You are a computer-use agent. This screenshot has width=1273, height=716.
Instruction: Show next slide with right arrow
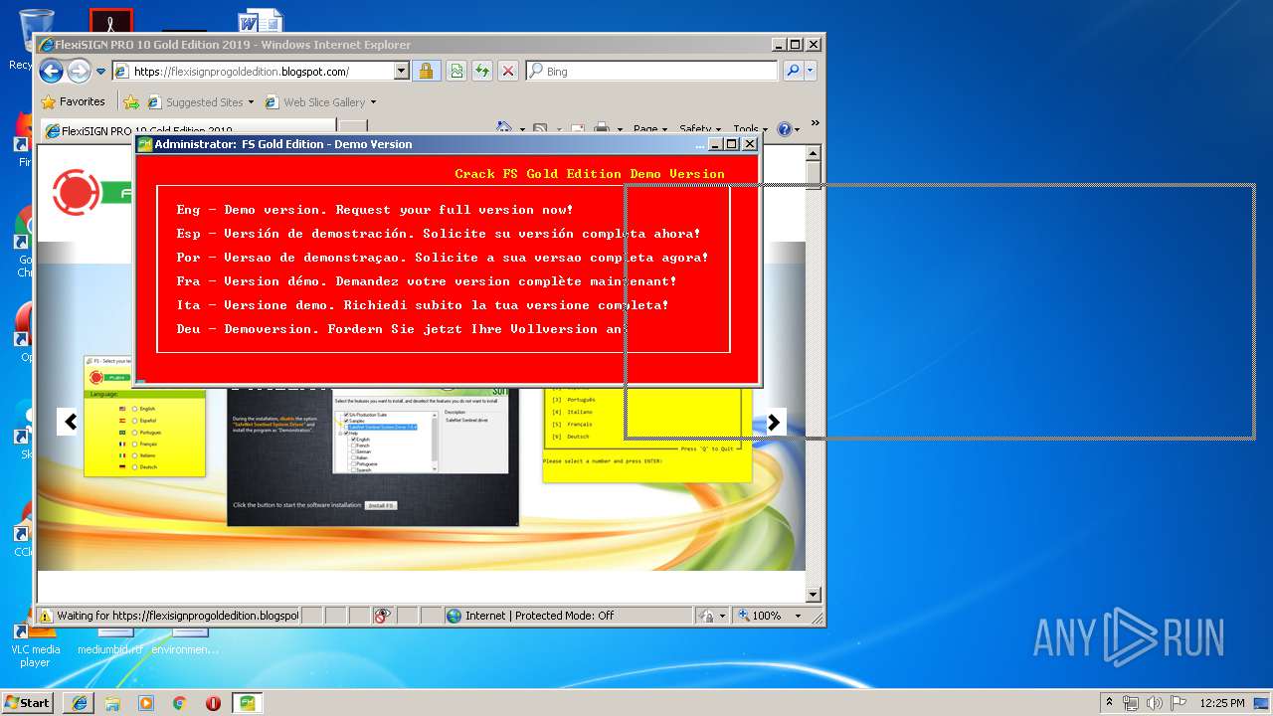tap(773, 422)
